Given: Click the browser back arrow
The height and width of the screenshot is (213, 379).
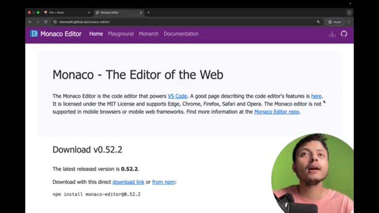Looking at the screenshot, I should click(x=30, y=22).
